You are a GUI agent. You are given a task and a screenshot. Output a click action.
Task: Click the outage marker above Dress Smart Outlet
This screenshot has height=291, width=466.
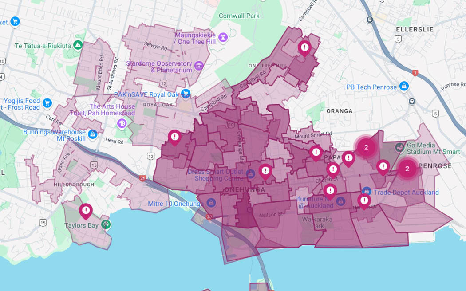click(x=265, y=171)
